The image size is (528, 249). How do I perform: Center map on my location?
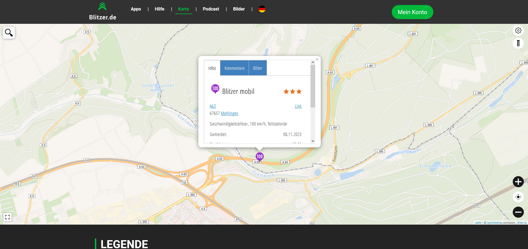pyautogui.click(x=518, y=197)
